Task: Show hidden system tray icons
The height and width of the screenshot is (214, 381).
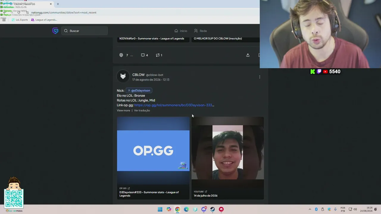Action: coord(310,209)
